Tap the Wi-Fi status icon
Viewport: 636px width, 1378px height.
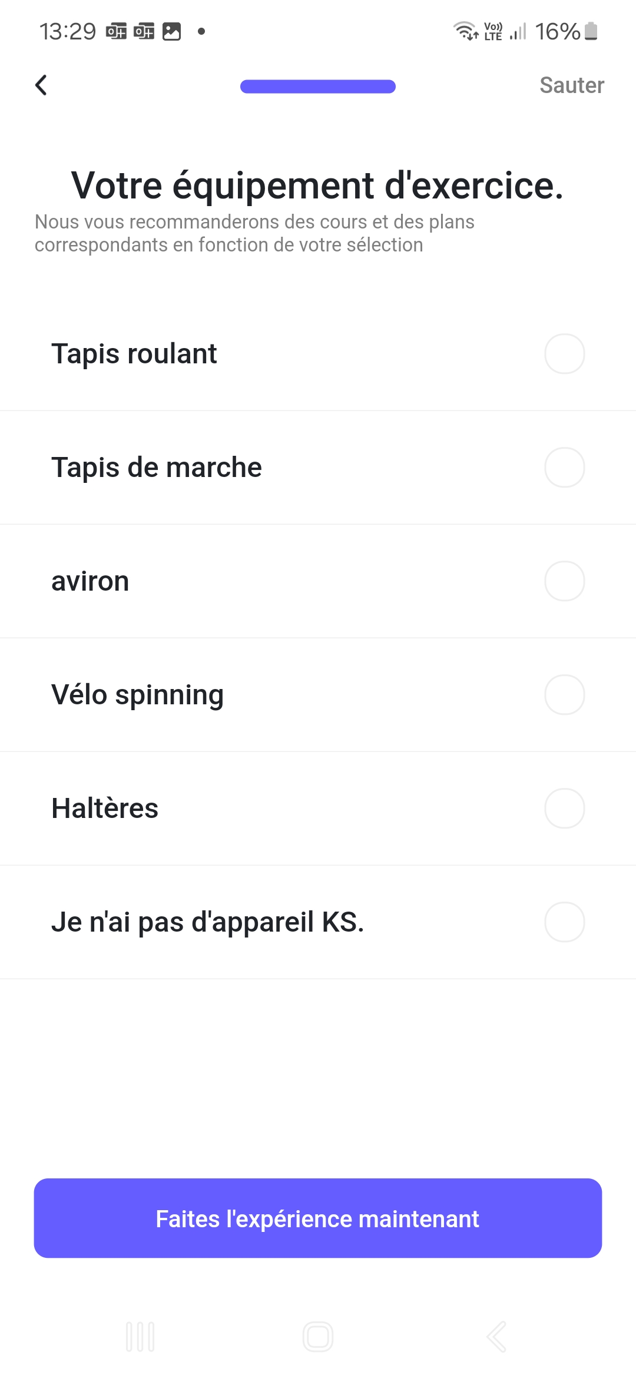click(x=465, y=31)
